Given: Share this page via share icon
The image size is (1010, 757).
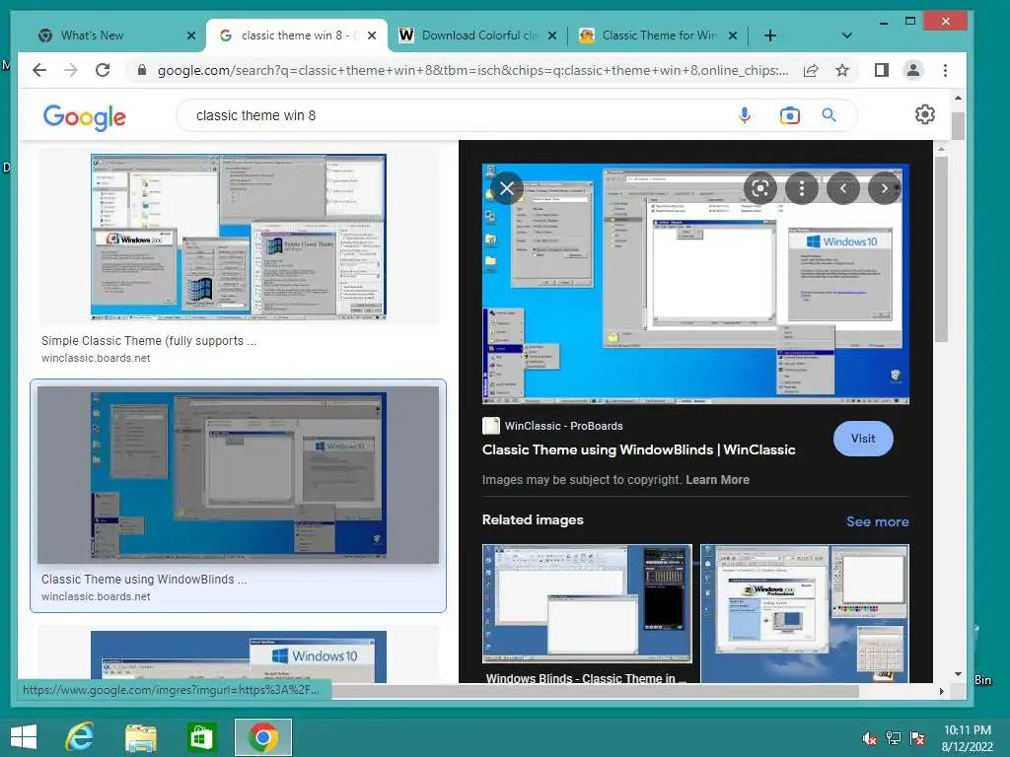Looking at the screenshot, I should [811, 70].
